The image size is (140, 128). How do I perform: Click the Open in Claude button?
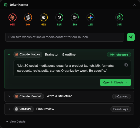pos(115,82)
